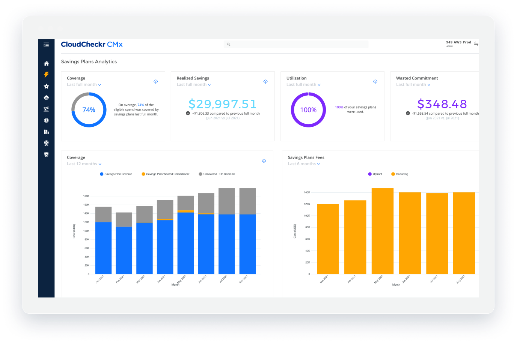Click the down-arrow trend icon under Wasted Commitment
Screen dimensions: 517x343
408,113
